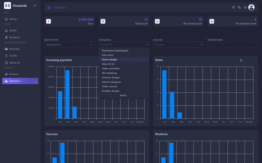Viewport: 262px width, 163px height.
Task: Click the Tariffs dollar icon
Action: 6,56
